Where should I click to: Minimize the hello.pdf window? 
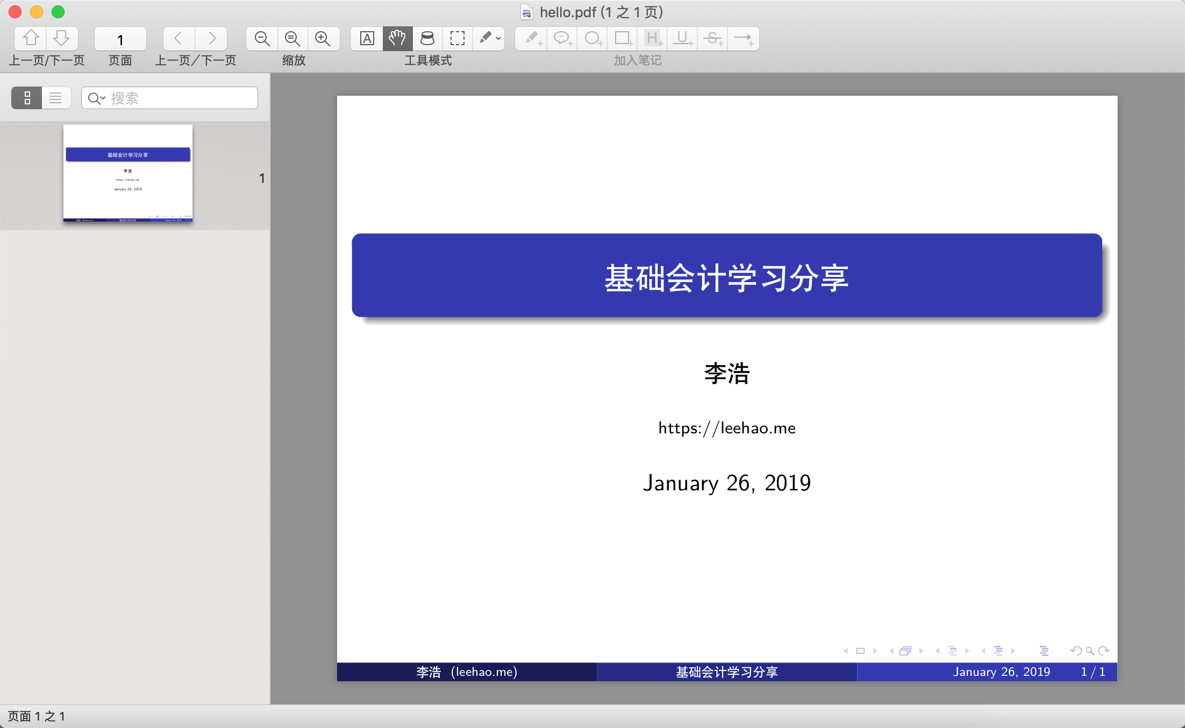37,12
